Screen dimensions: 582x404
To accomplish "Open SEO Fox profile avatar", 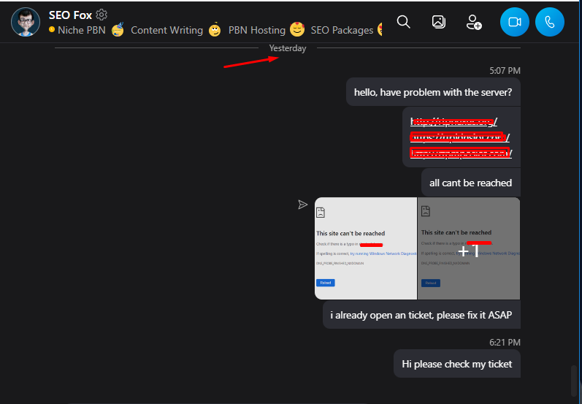I will (x=26, y=22).
